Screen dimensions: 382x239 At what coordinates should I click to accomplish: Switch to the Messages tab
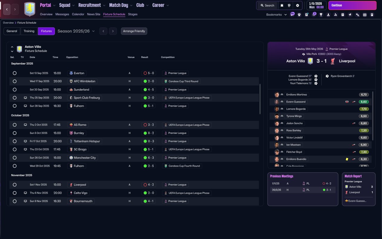62,14
